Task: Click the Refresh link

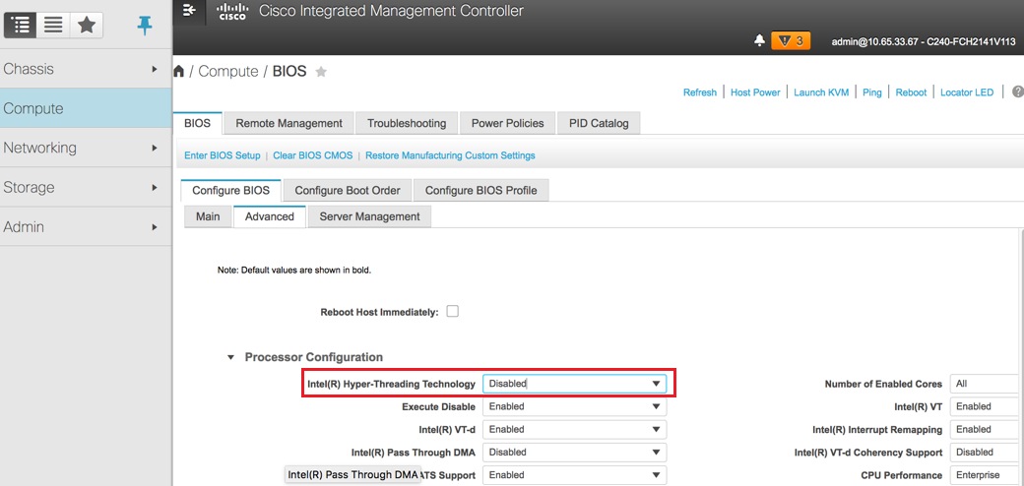Action: [x=699, y=92]
